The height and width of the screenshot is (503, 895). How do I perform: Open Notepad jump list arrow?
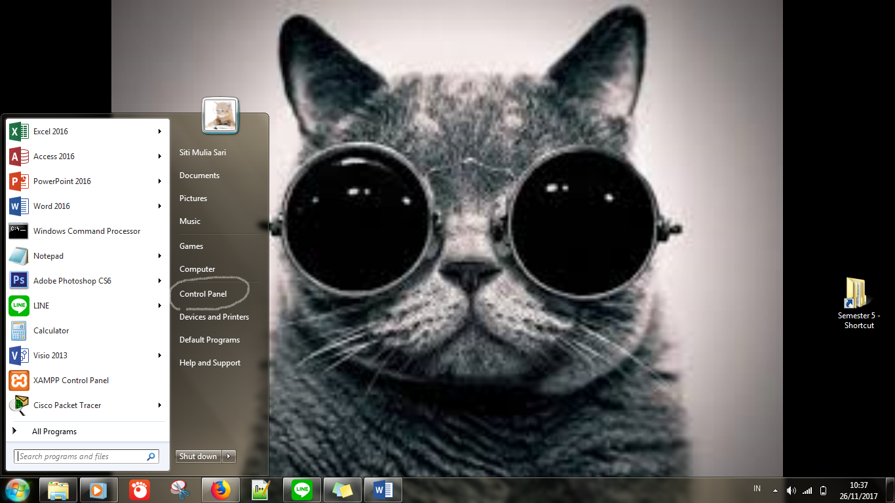(x=159, y=256)
